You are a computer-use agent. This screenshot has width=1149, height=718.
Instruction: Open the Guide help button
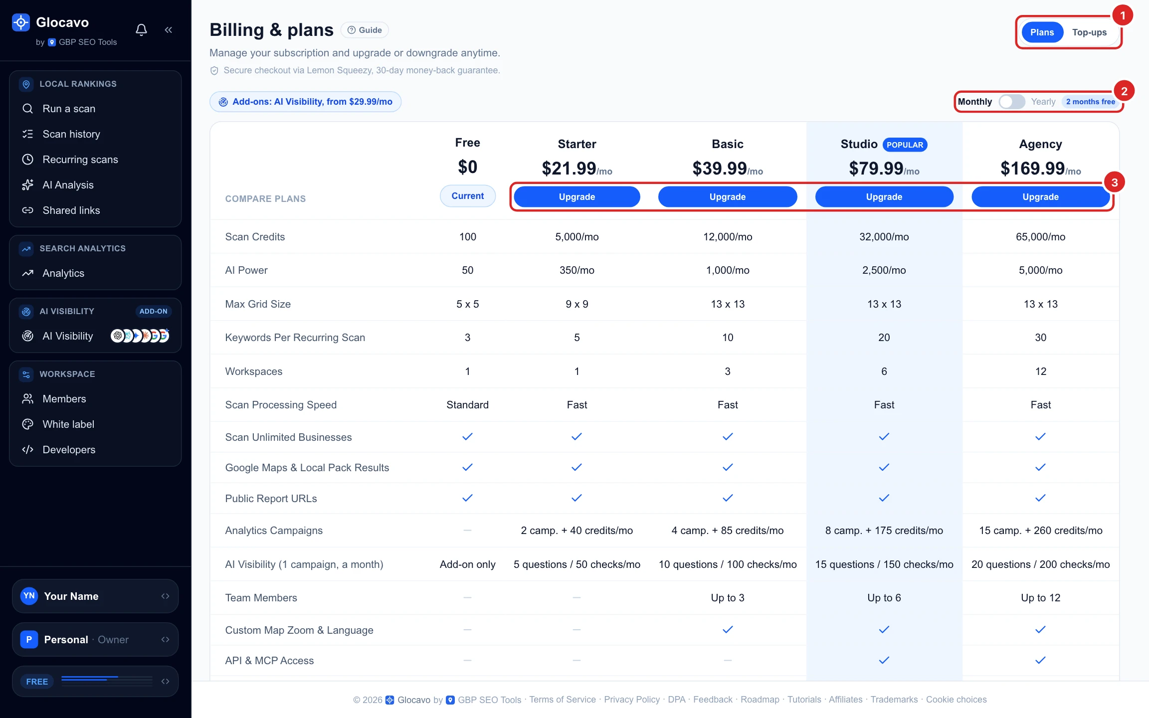[x=365, y=30]
